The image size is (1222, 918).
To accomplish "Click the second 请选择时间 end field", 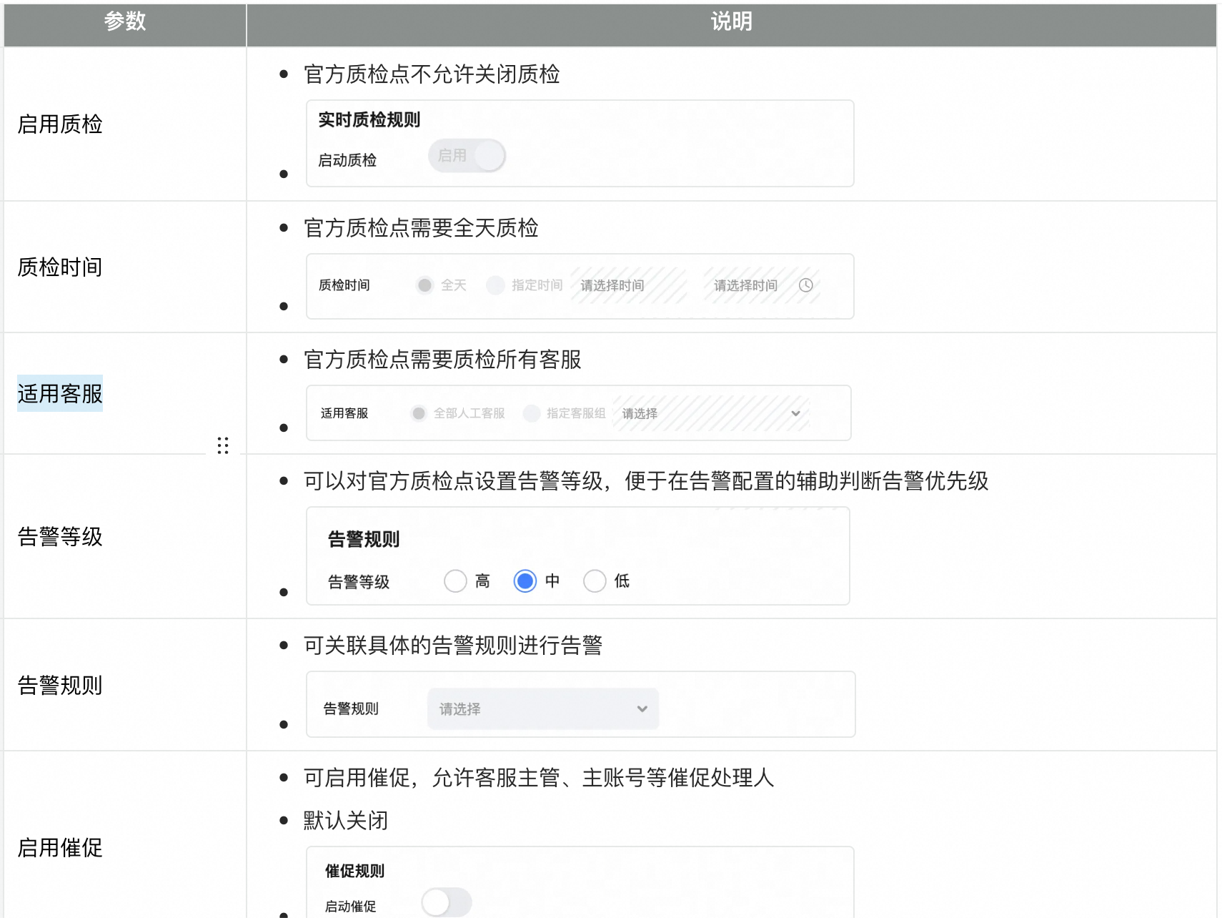I will 762,285.
